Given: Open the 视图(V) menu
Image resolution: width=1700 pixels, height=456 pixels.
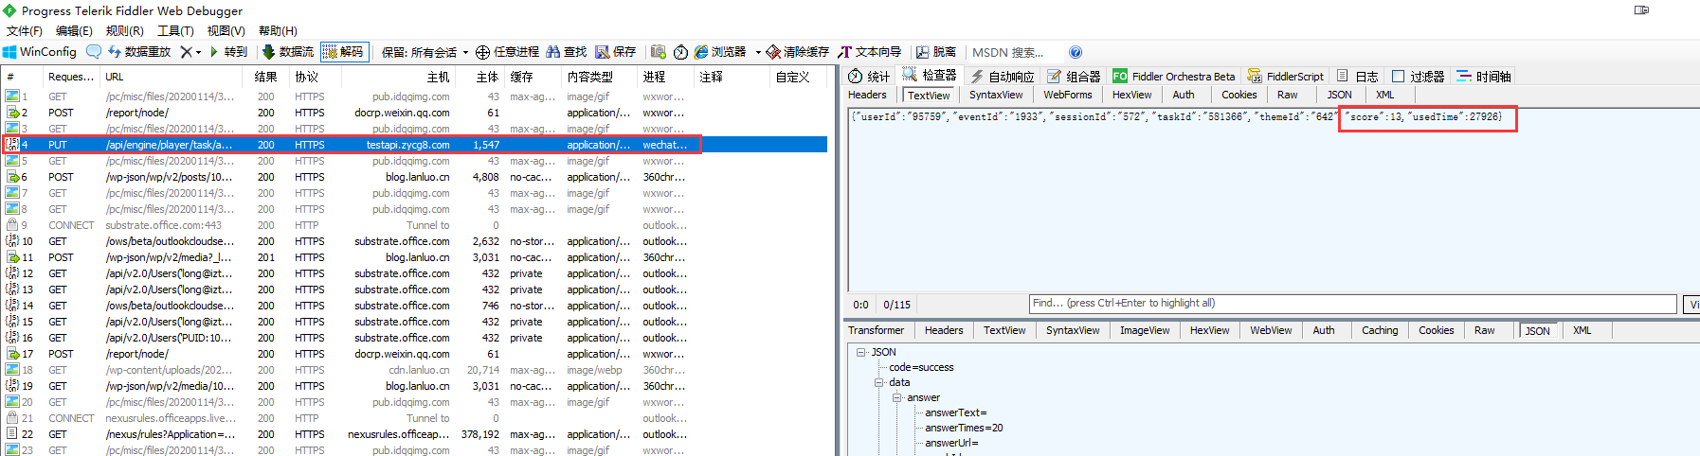Looking at the screenshot, I should pos(226,31).
